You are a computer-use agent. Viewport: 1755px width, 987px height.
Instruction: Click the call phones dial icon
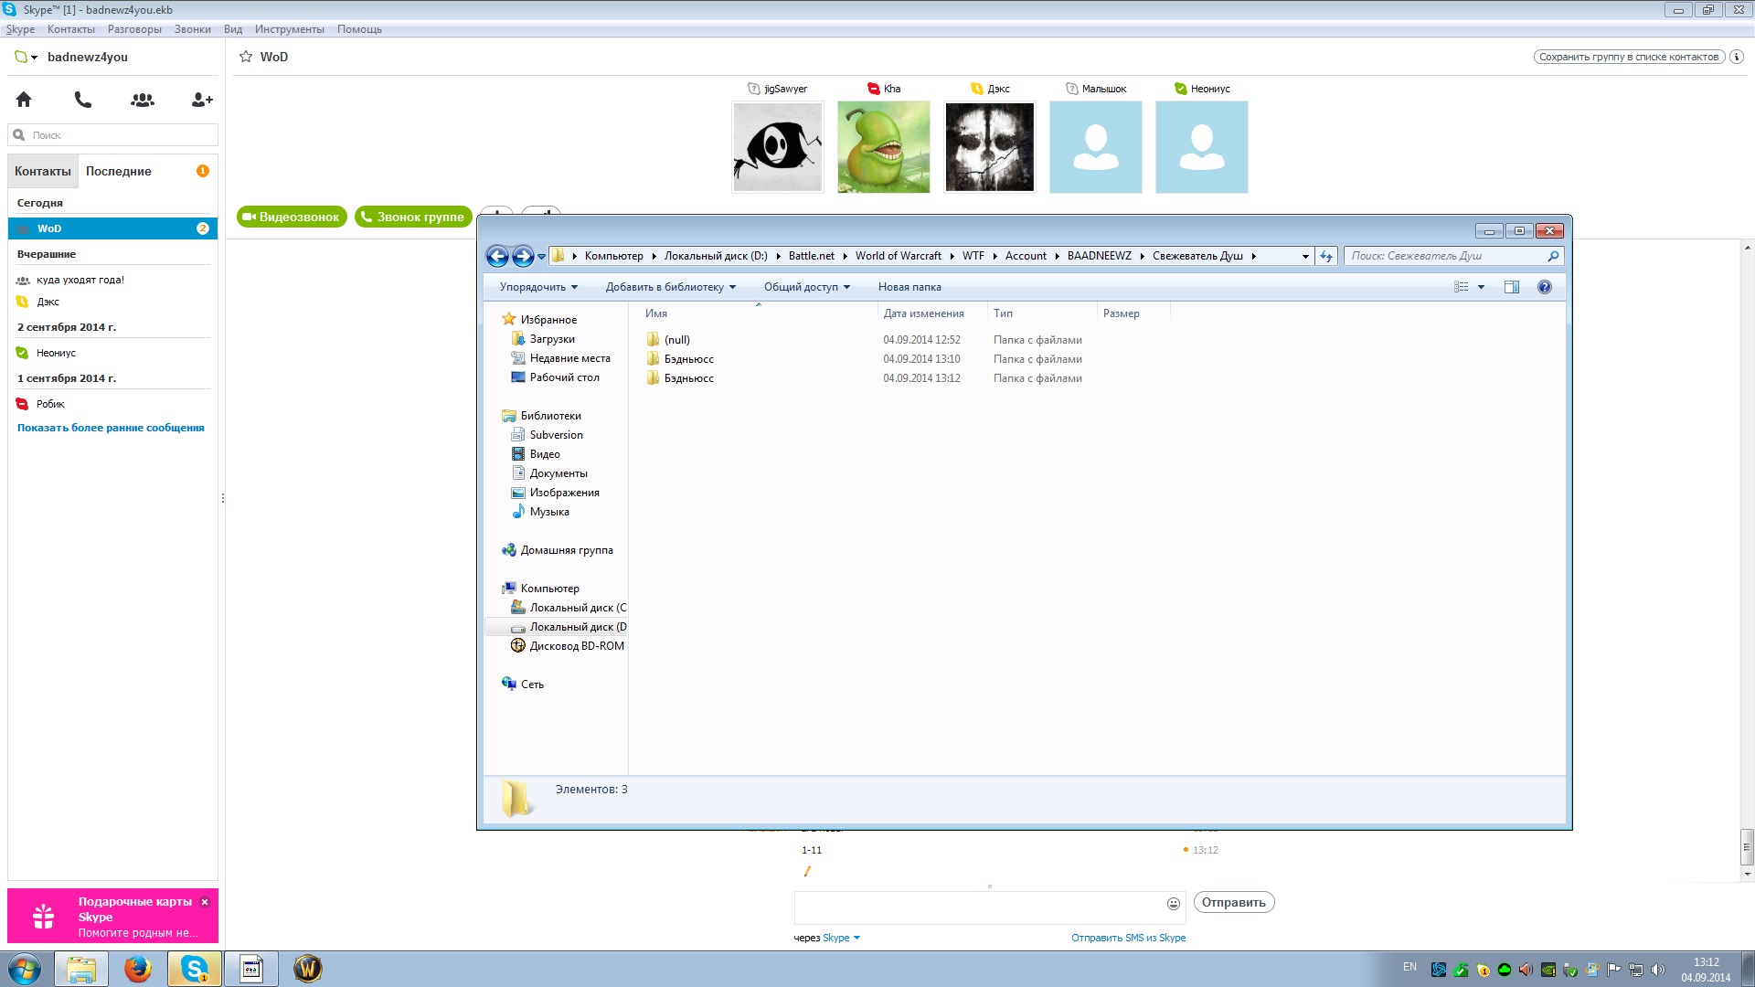click(83, 100)
